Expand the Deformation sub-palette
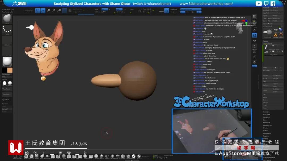The width and height of the screenshot is (287, 161). coord(267,133)
